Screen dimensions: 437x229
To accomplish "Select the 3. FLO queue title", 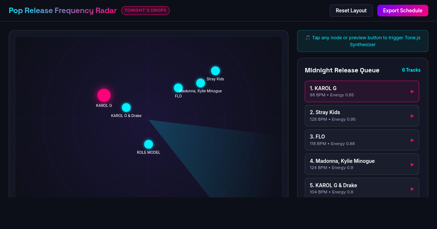I will (317, 137).
